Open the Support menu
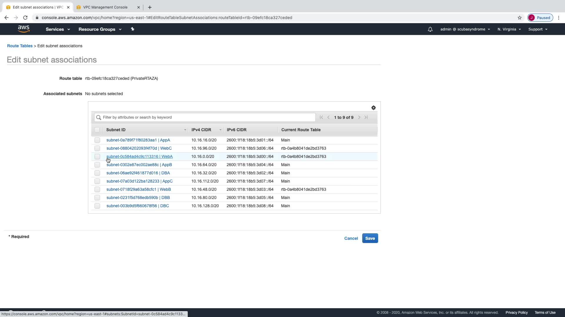The width and height of the screenshot is (565, 317). click(x=538, y=29)
